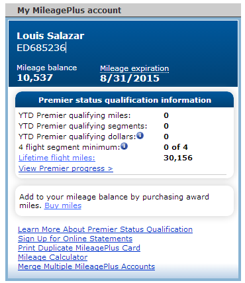Click Premier status qualification information heading
This screenshot has height=283, width=245.
[x=125, y=100]
